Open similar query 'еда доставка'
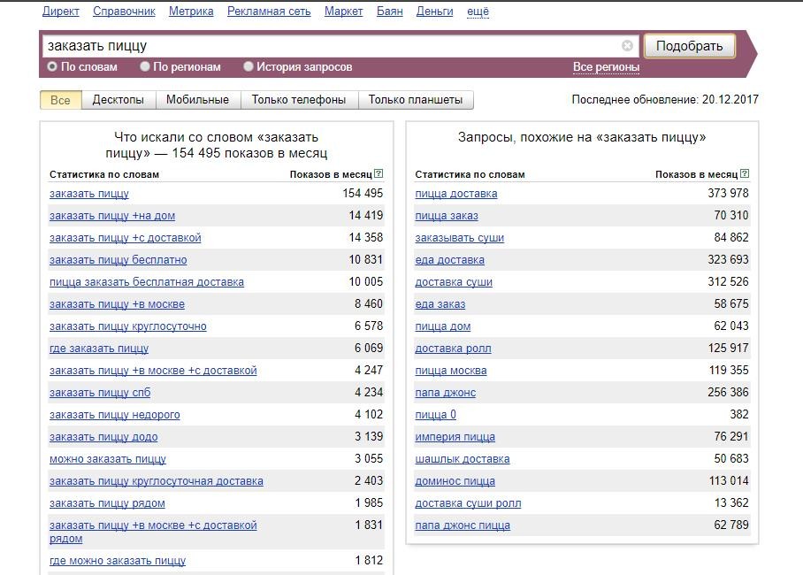The image size is (803, 575). [x=449, y=260]
